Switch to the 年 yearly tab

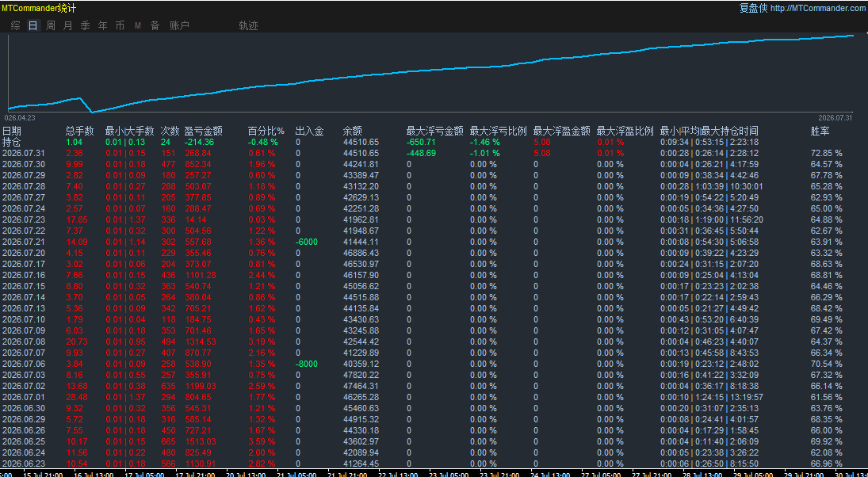tap(102, 25)
